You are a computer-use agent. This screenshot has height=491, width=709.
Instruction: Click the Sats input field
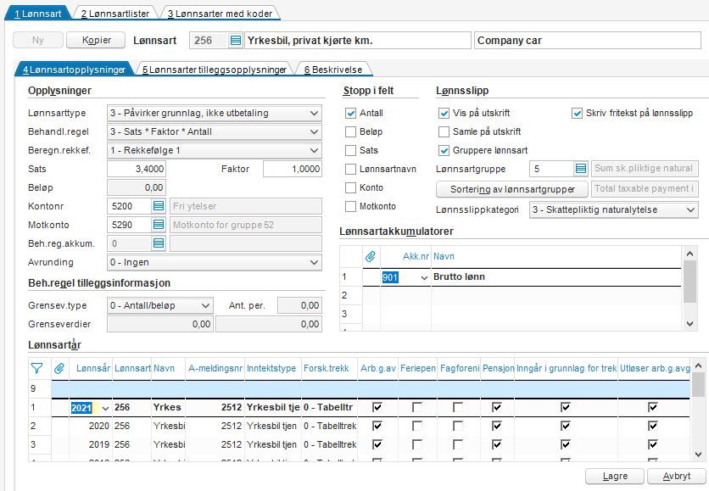click(x=137, y=169)
